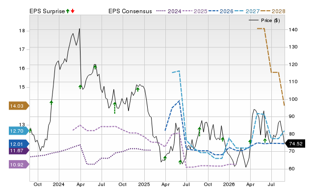Click the green surprise arrow at the chart's left edge
This screenshot has height=187, width=314.
click(x=30, y=131)
